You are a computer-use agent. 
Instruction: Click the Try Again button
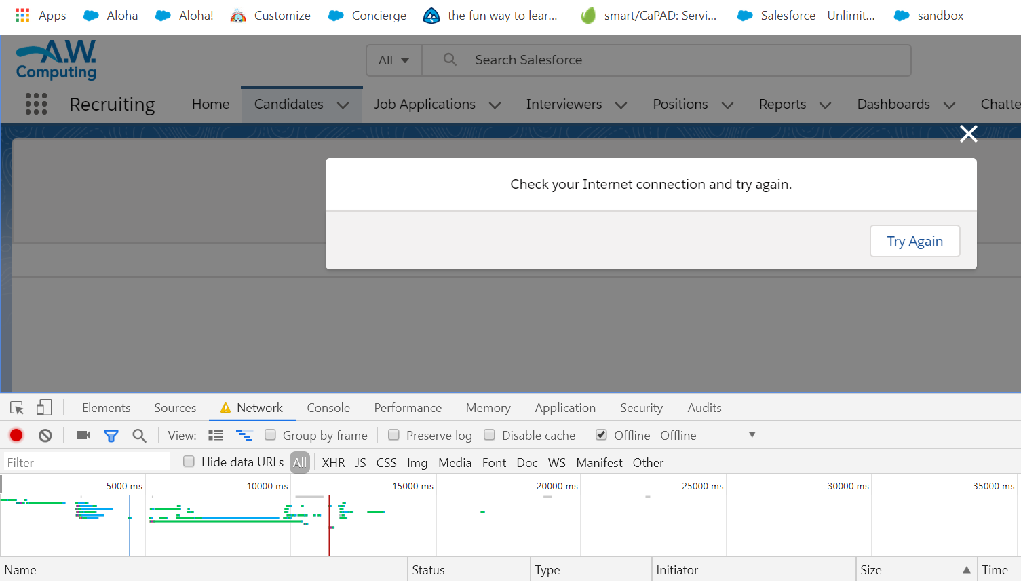point(914,241)
